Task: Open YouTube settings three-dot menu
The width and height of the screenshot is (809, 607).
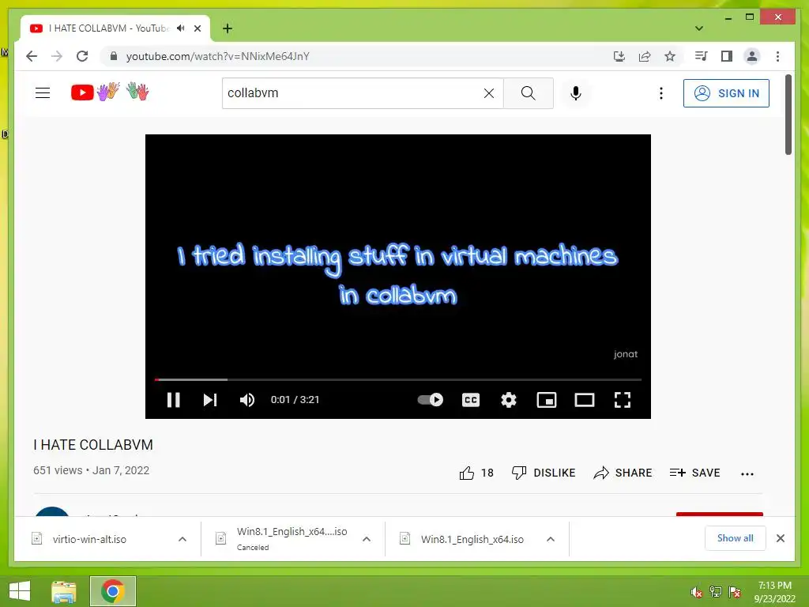Action: [x=661, y=93]
